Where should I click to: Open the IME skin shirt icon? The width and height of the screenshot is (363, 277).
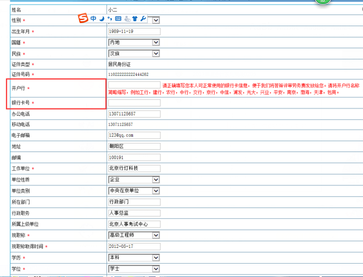click(x=134, y=19)
